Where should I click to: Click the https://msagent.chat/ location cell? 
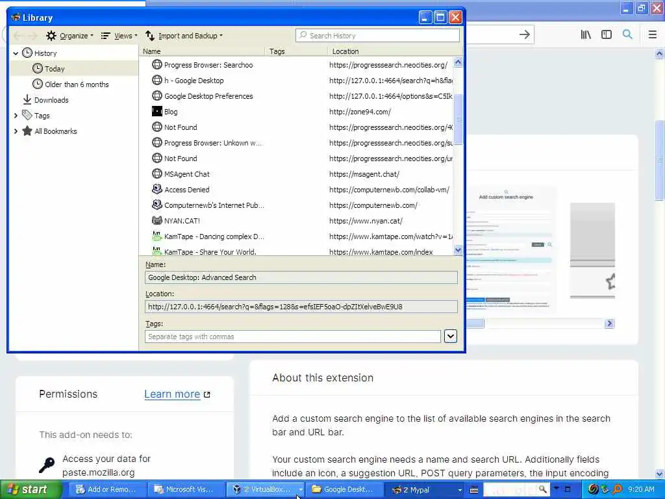pos(364,174)
